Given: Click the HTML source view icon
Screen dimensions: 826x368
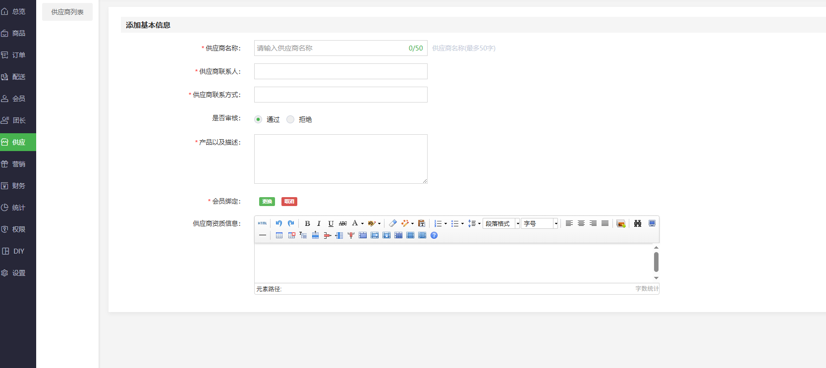Looking at the screenshot, I should point(262,223).
